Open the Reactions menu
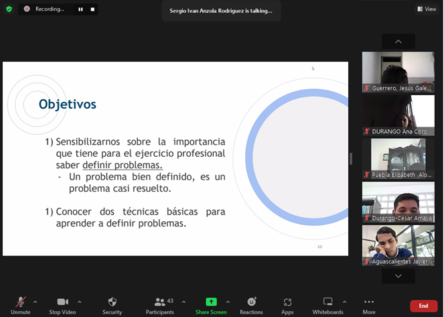This screenshot has width=444, height=317. point(251,306)
